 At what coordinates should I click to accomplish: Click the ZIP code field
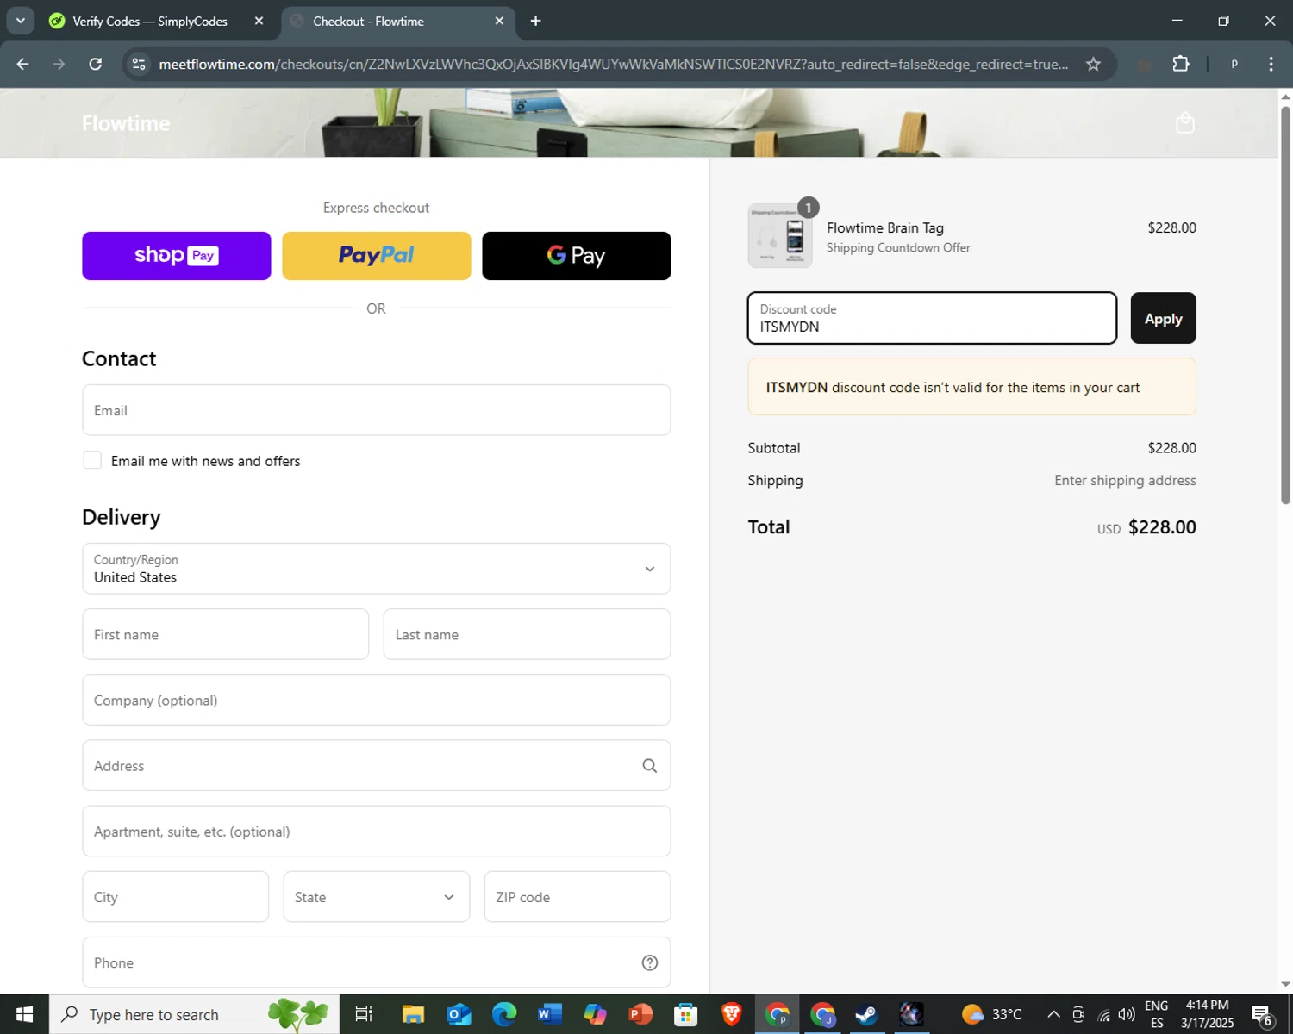click(x=578, y=897)
